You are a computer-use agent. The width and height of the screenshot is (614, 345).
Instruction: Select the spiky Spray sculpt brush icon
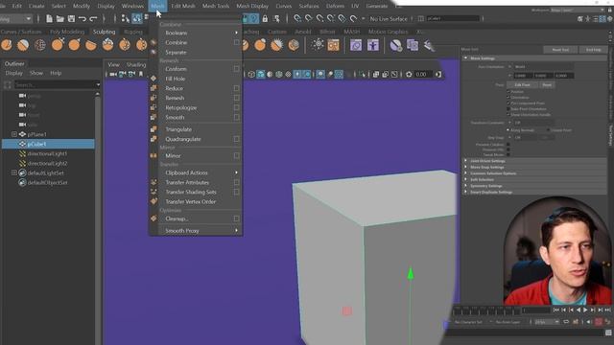click(277, 45)
